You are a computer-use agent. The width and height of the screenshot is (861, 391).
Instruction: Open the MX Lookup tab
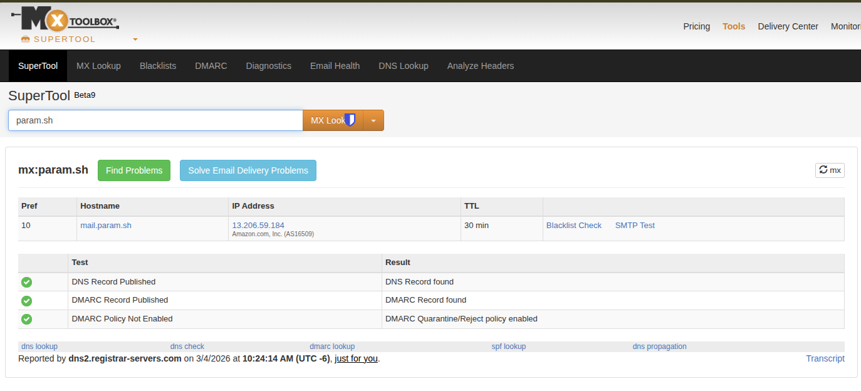(x=98, y=66)
